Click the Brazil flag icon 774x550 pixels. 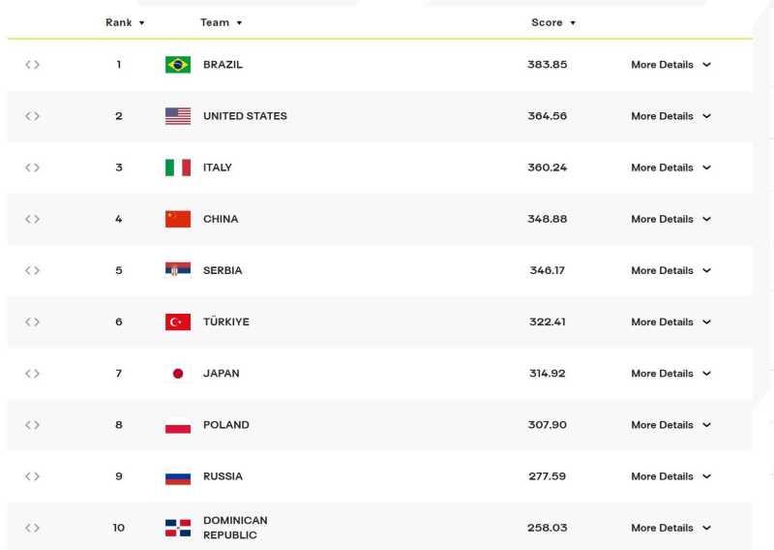(178, 65)
